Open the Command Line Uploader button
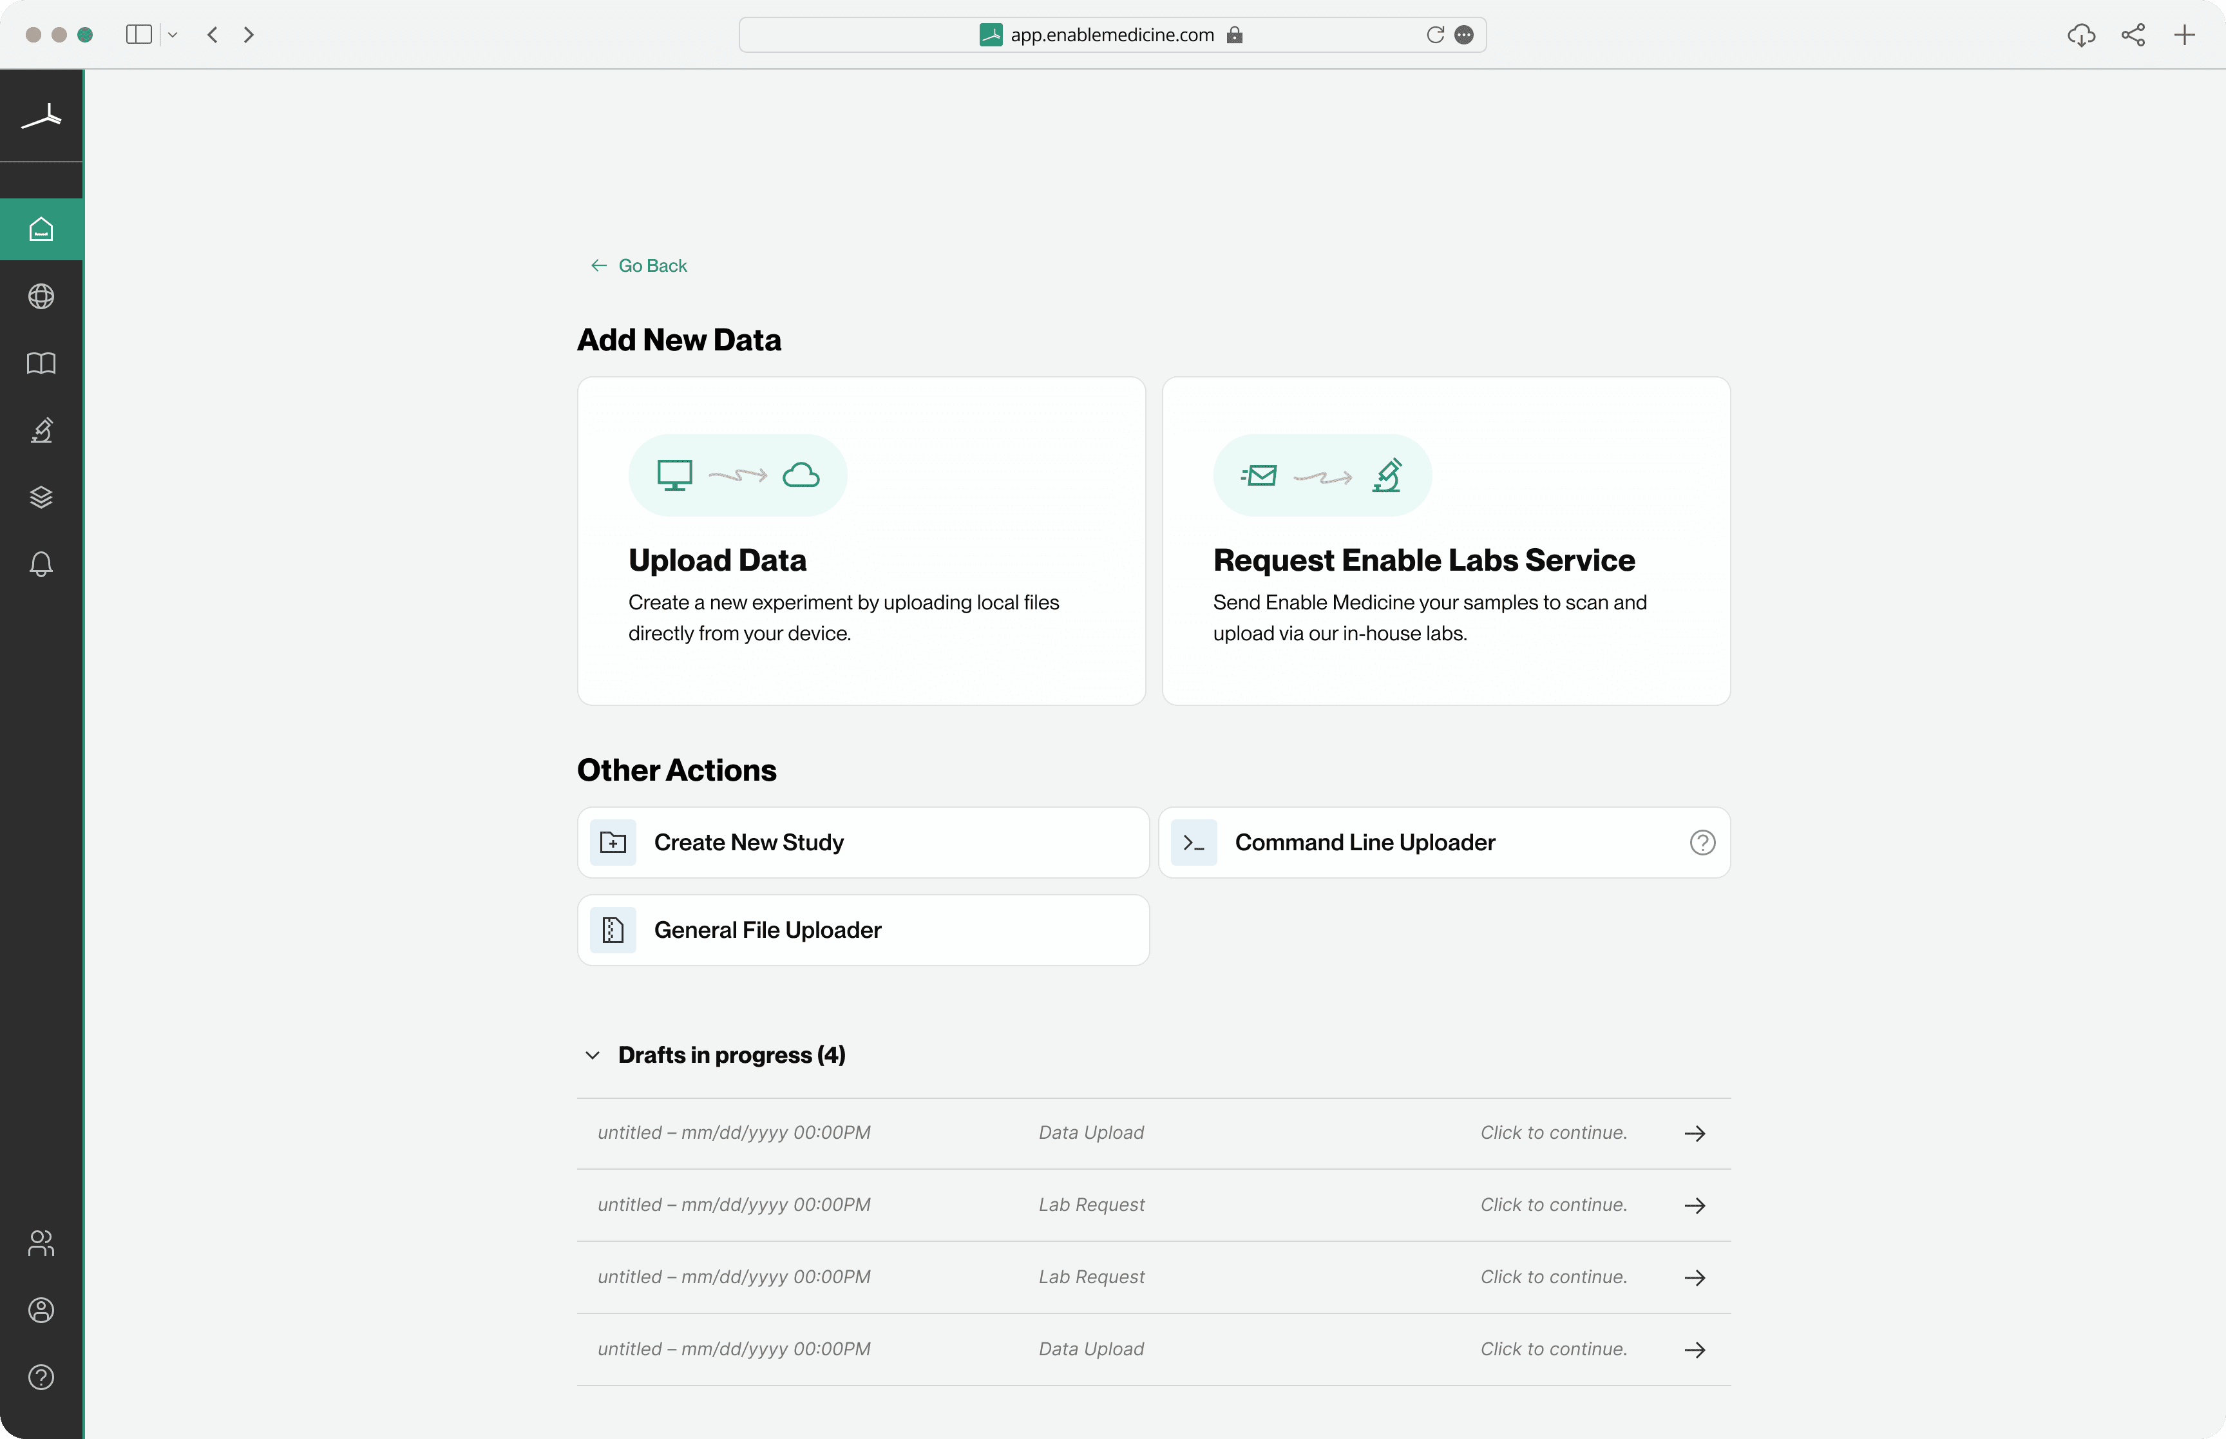The width and height of the screenshot is (2226, 1439). pos(1444,843)
